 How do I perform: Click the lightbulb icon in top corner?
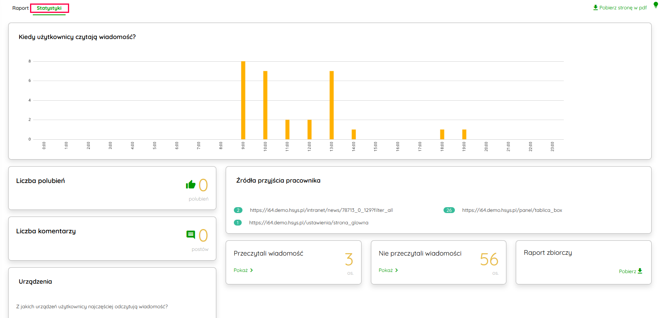[656, 5]
